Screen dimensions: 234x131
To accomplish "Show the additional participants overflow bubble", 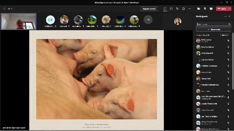I will tap(148, 20).
